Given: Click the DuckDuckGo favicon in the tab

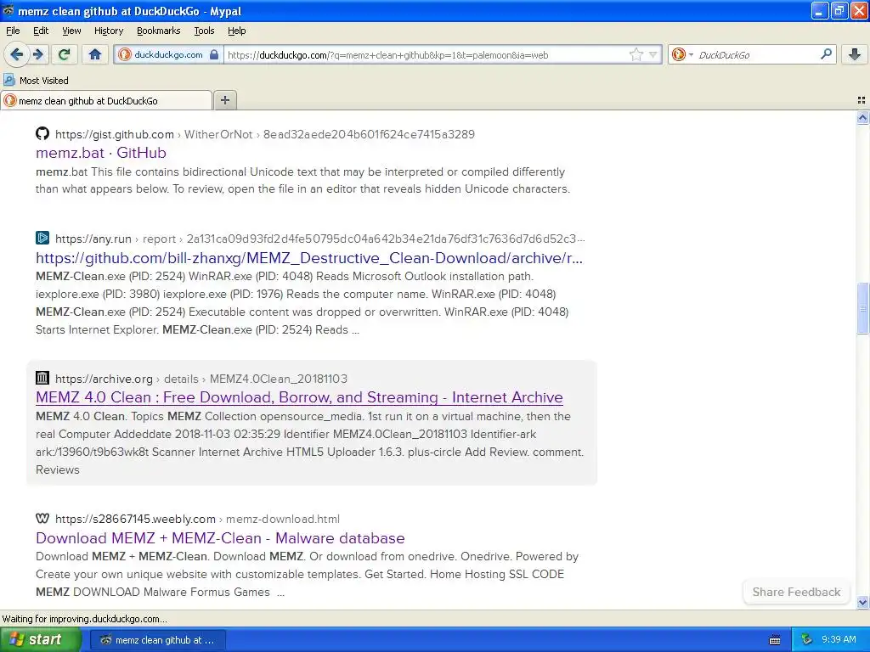Looking at the screenshot, I should pyautogui.click(x=9, y=100).
